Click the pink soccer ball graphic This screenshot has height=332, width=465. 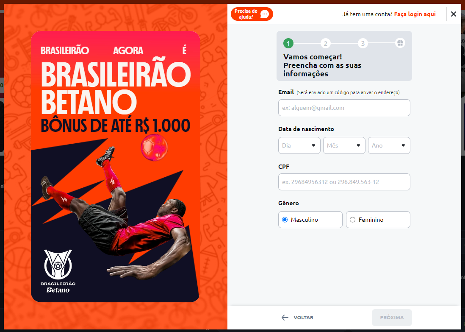(154, 148)
